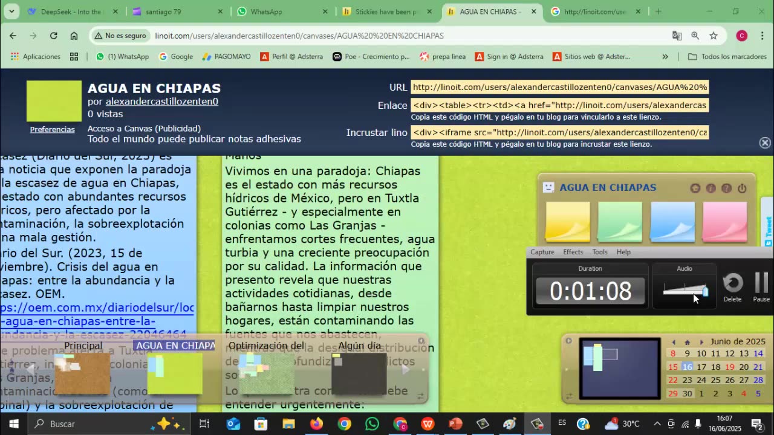The width and height of the screenshot is (774, 435).
Task: Click the home icon in the AGUA EN CHIAPAS panel
Action: point(695,188)
